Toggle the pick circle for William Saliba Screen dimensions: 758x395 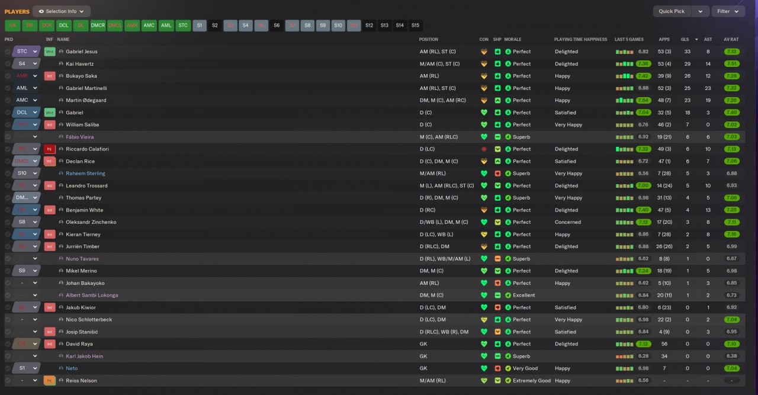coord(8,125)
